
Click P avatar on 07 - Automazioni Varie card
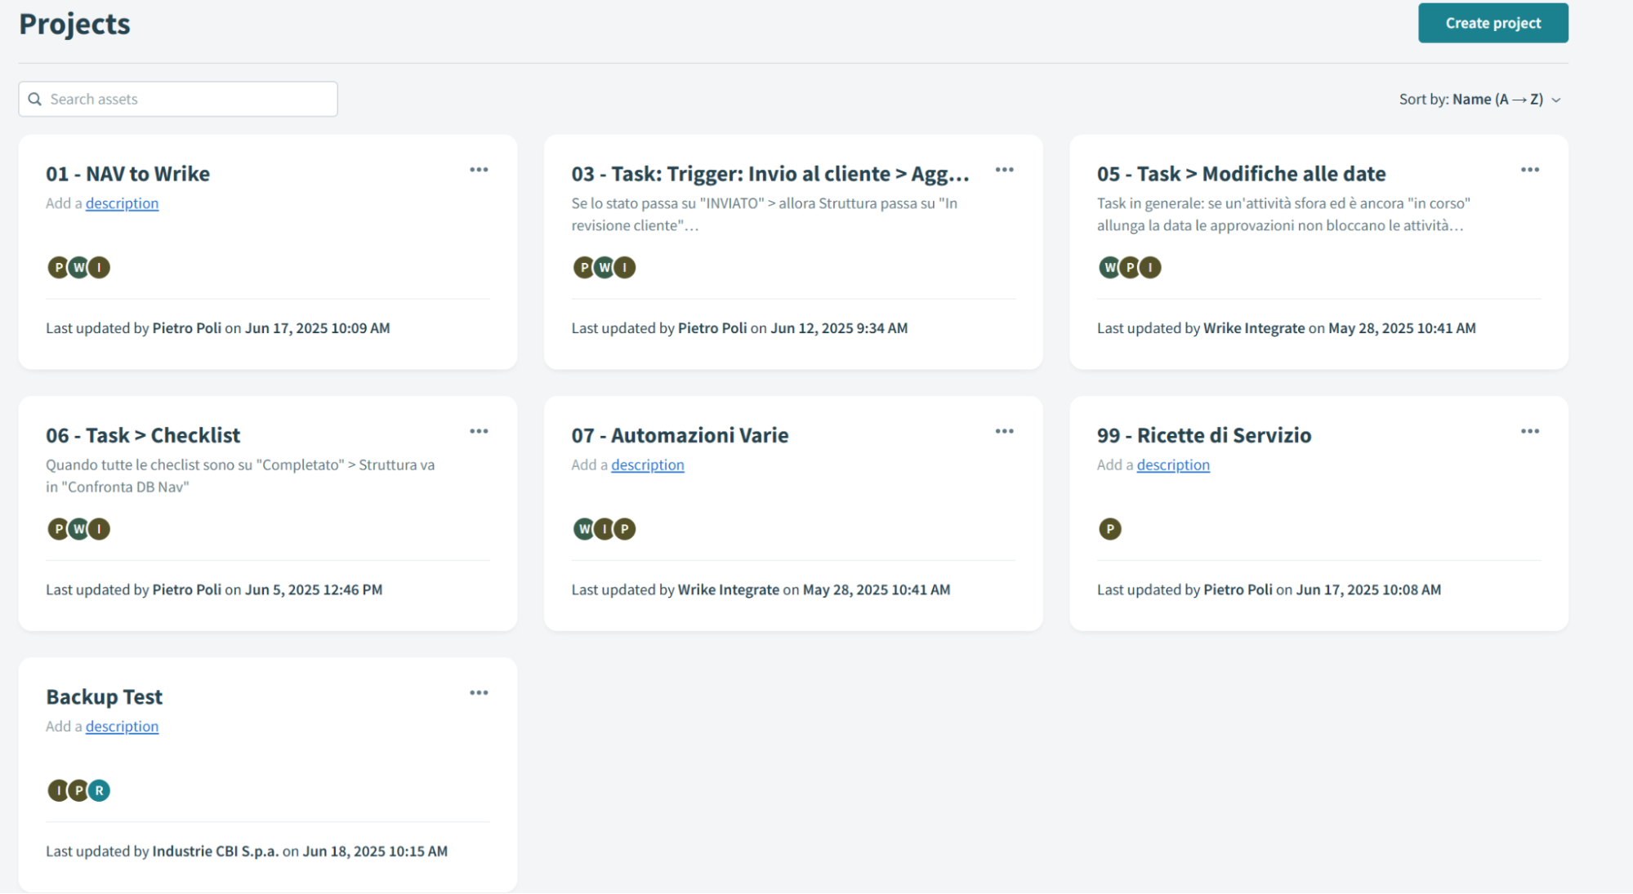coord(624,528)
